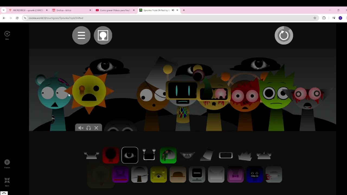Mute the selected sun character
The height and width of the screenshot is (195, 347).
click(81, 128)
